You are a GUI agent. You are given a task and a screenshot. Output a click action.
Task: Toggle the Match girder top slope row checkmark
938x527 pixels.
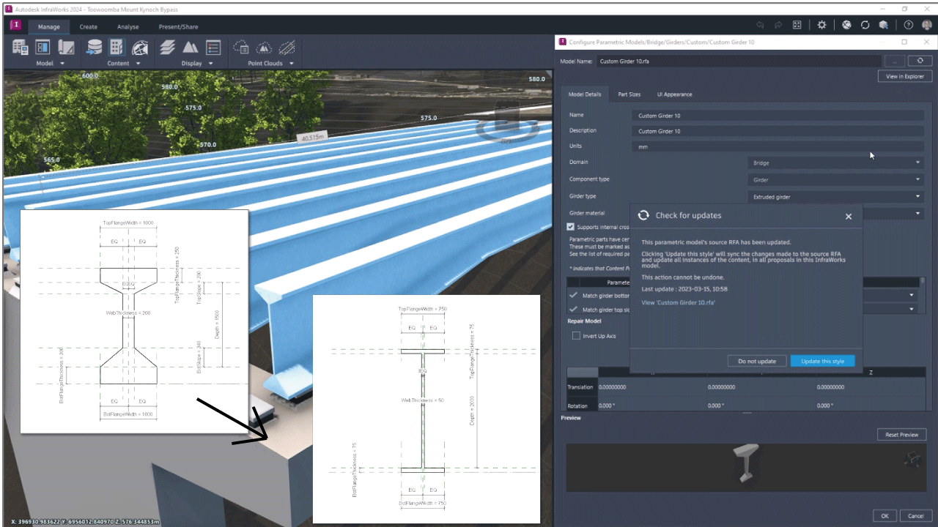pyautogui.click(x=574, y=309)
